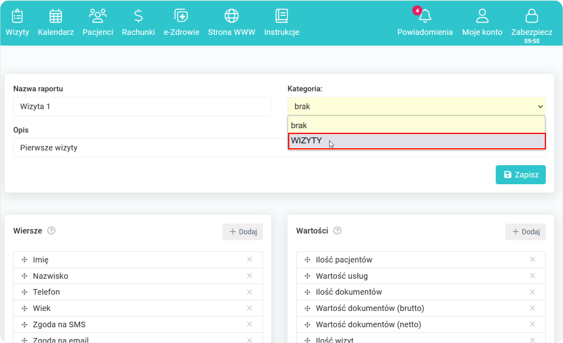Show help for Wiersze section
The image size is (563, 343).
pyautogui.click(x=51, y=231)
